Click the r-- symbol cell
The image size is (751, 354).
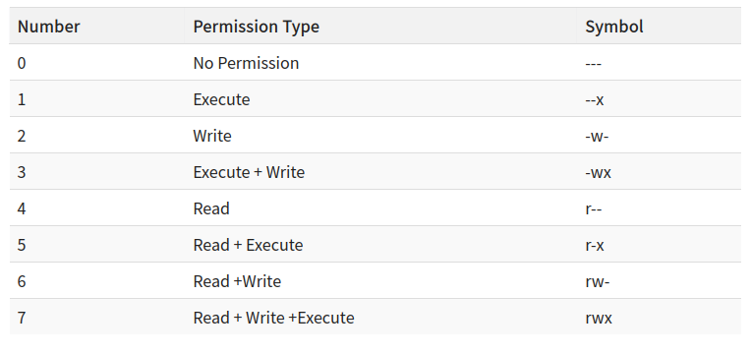tap(594, 208)
